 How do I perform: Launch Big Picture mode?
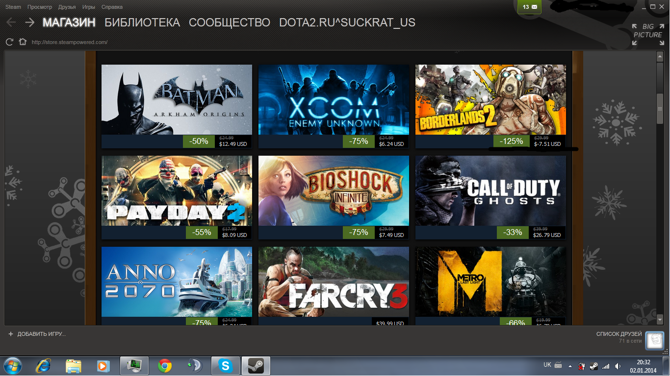647,34
